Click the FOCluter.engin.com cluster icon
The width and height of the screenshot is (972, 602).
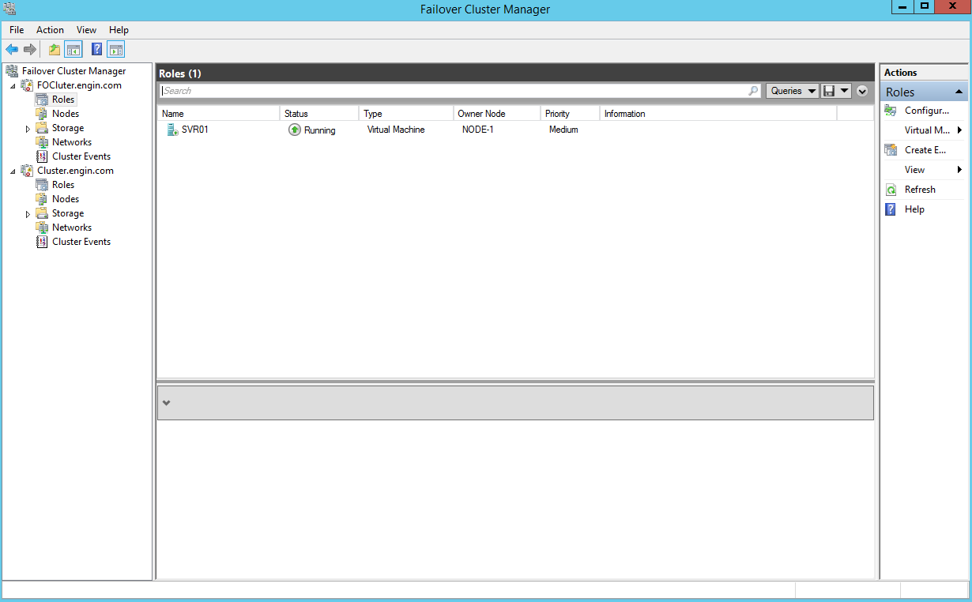point(27,85)
